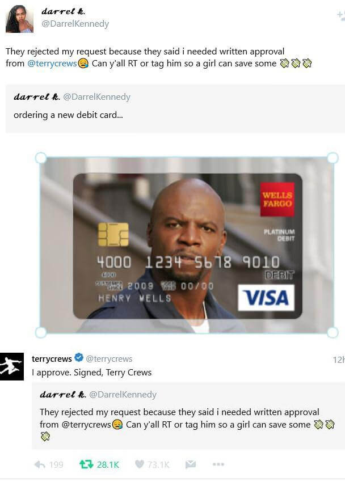Image resolution: width=345 pixels, height=482 pixels.
Task: Click the green retweet icon
Action: (x=86, y=464)
